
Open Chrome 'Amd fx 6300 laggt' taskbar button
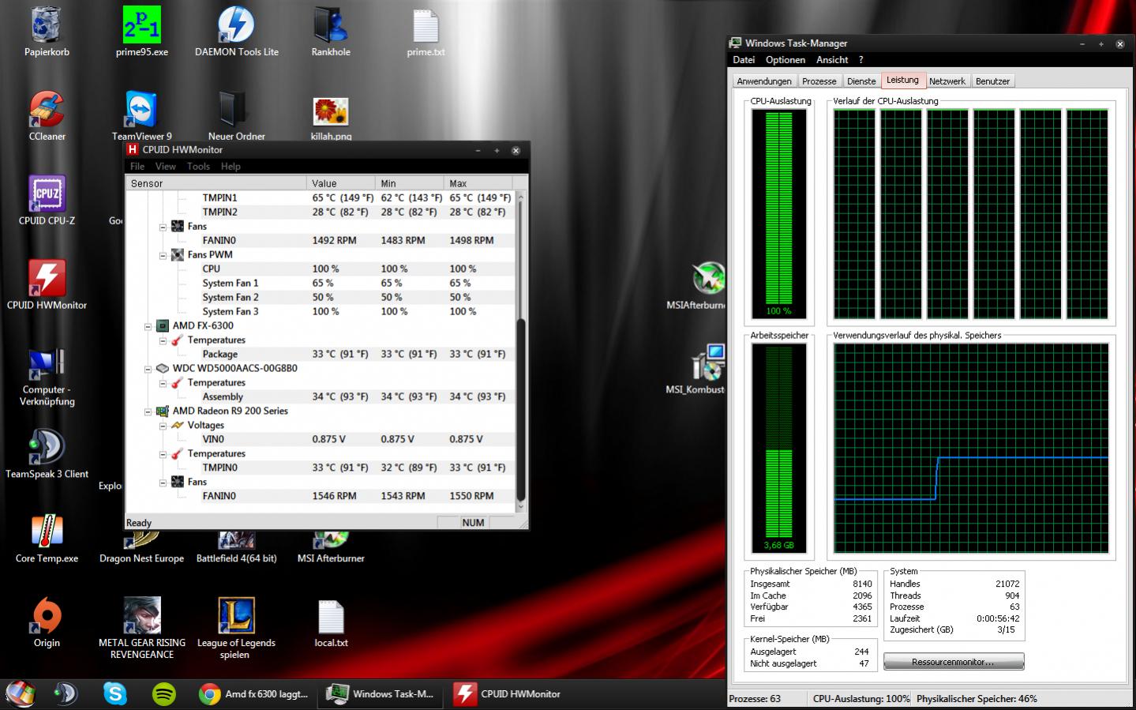point(254,694)
